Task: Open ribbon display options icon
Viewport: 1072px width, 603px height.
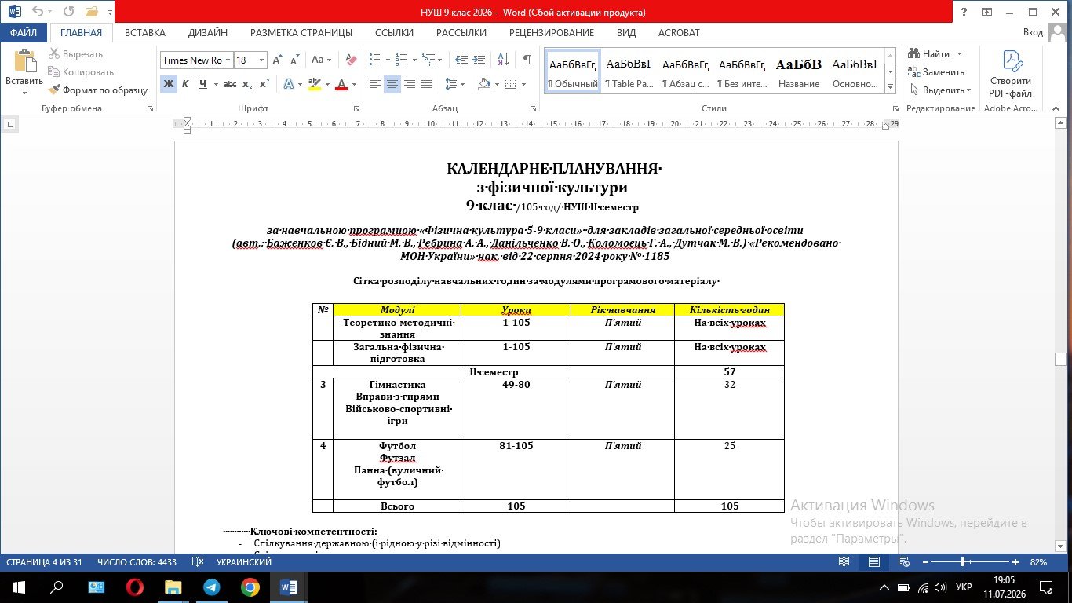Action: 986,12
